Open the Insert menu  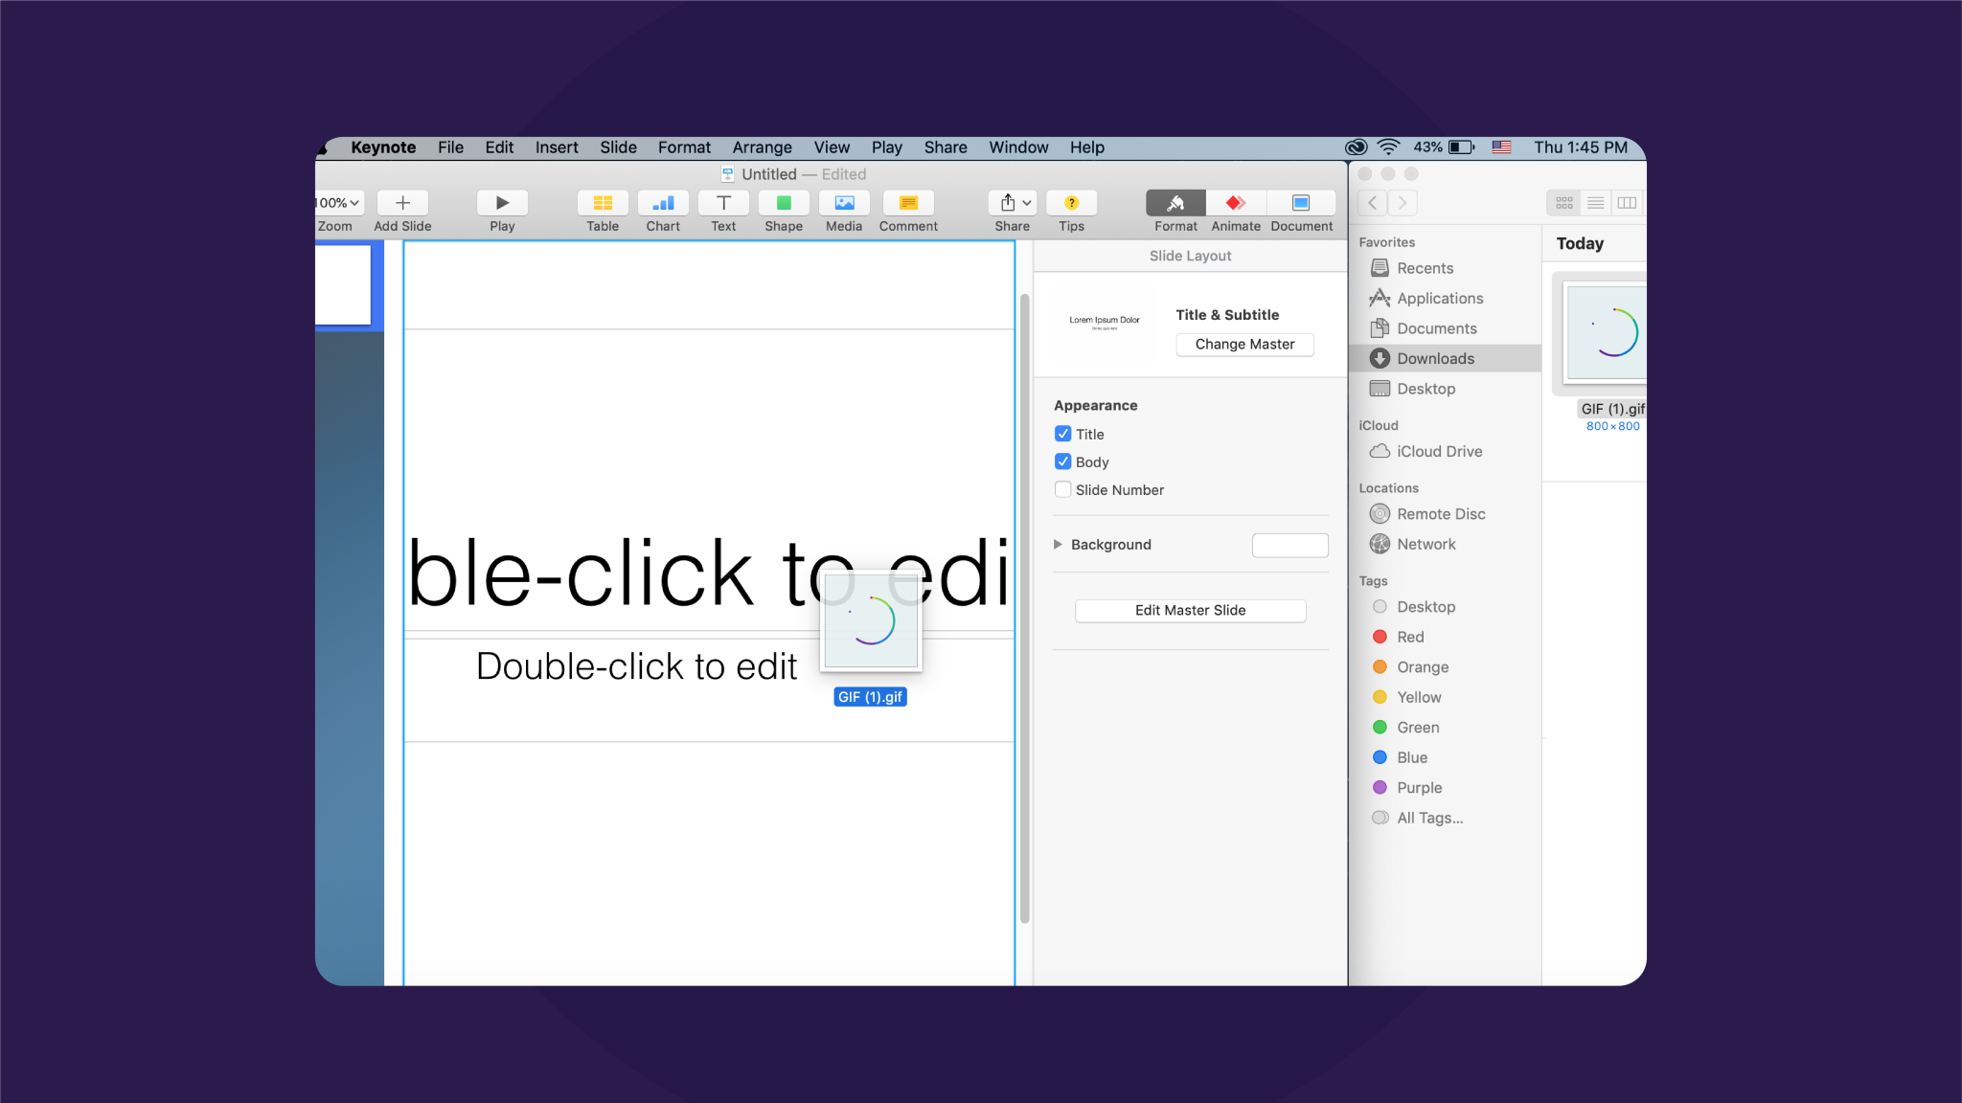[x=557, y=147]
